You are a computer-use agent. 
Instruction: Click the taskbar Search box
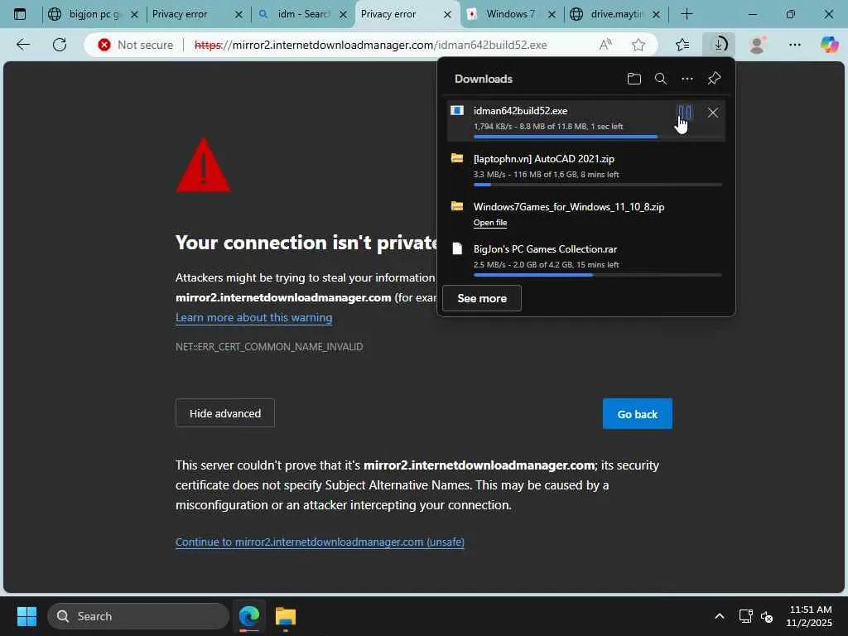(138, 616)
